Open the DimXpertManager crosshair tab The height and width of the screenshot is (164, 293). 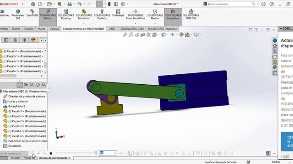click(24, 40)
